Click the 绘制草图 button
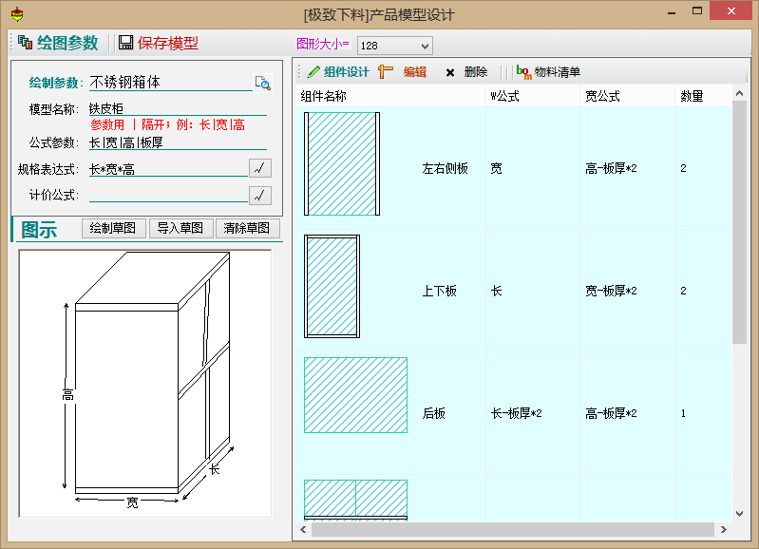 pos(114,228)
